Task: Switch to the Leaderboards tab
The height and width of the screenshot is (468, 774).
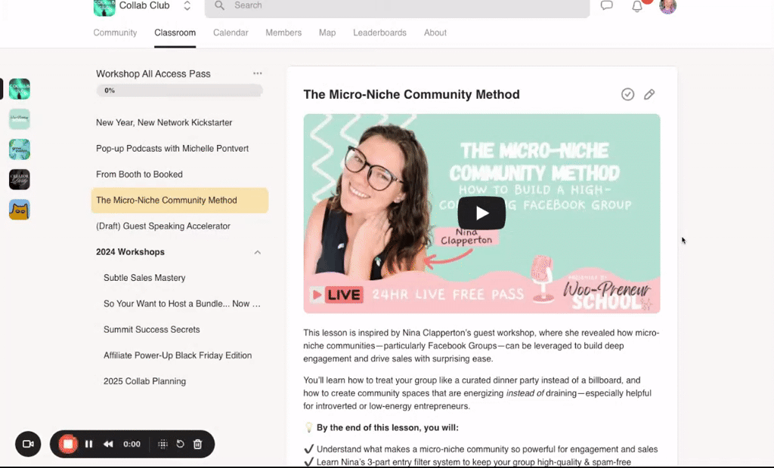Action: pos(379,32)
